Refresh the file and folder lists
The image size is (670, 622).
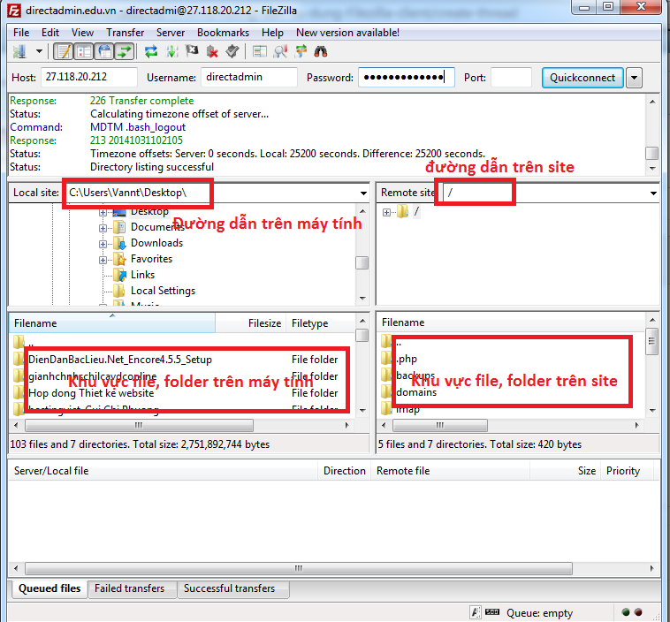151,52
